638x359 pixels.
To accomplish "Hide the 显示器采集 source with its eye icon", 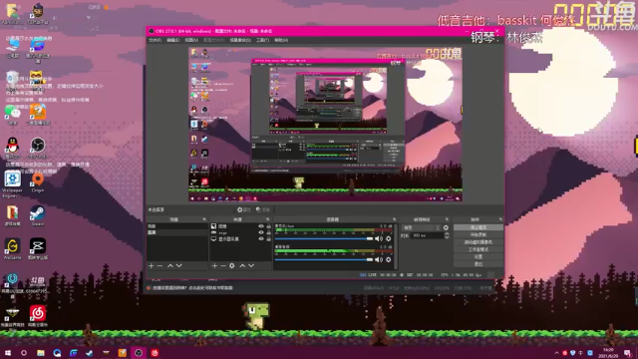I will click(261, 239).
